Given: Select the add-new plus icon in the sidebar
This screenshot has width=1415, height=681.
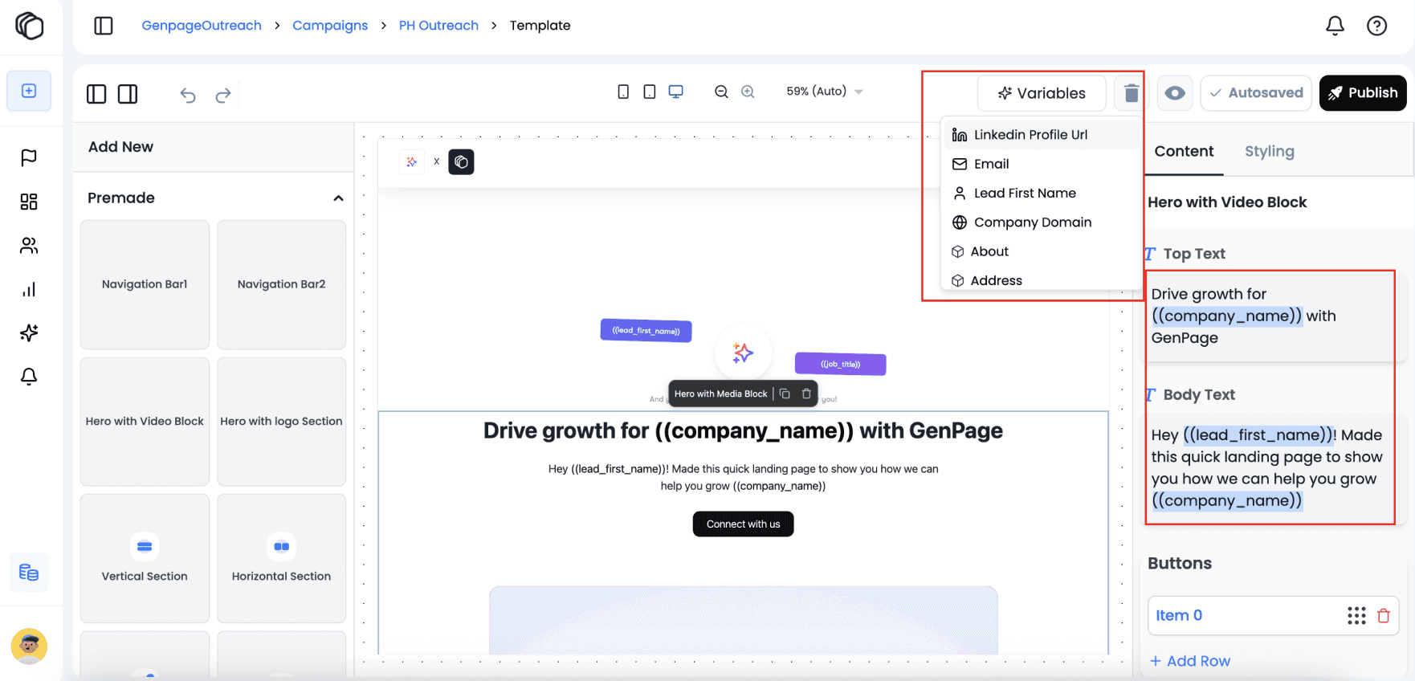Looking at the screenshot, I should pyautogui.click(x=29, y=91).
